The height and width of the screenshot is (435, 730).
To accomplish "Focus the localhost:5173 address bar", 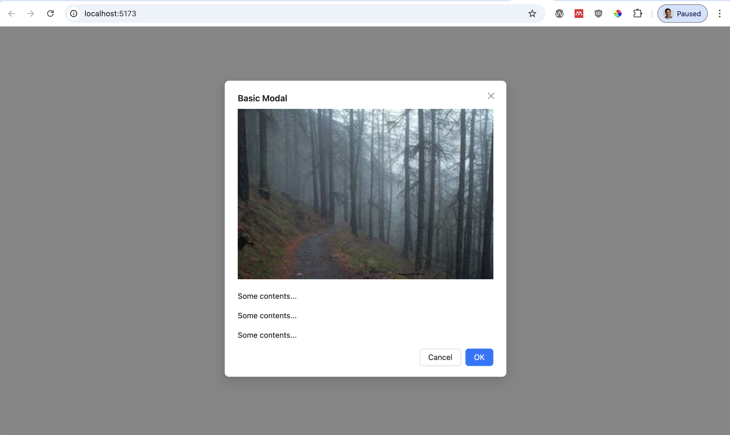I will (x=293, y=14).
